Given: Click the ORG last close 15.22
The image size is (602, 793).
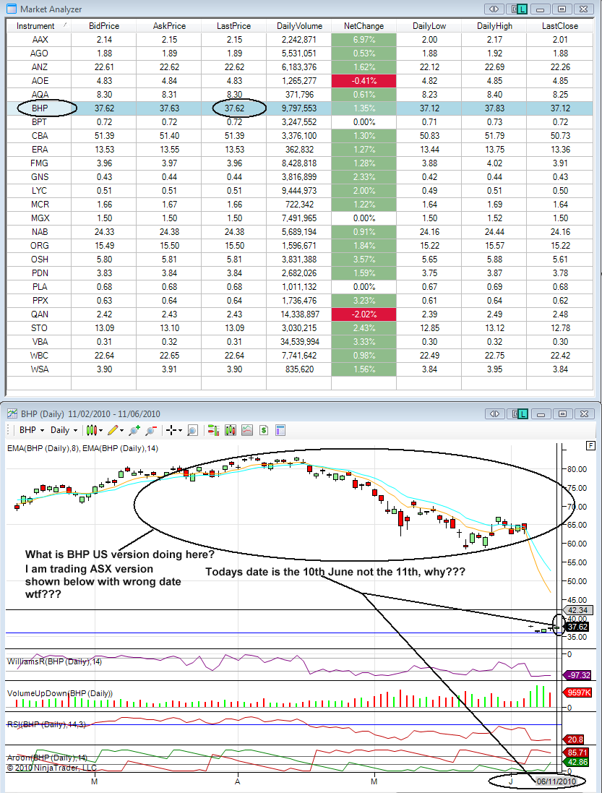Looking at the screenshot, I should coord(560,245).
